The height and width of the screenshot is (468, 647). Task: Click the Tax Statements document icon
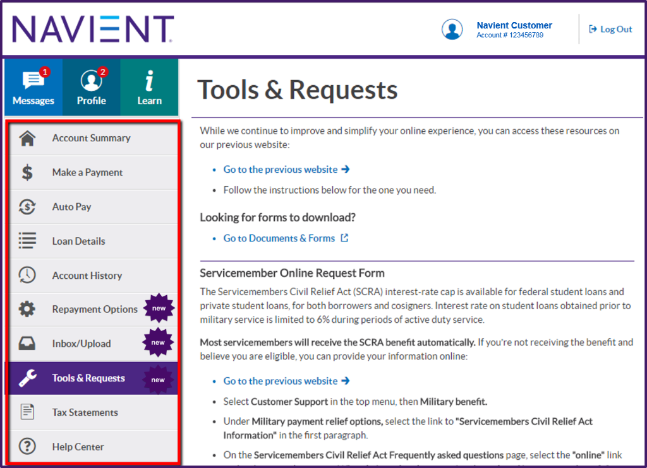click(x=27, y=412)
